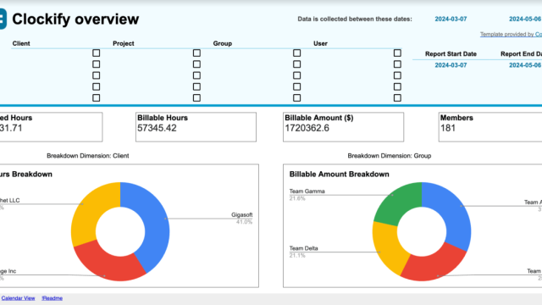
Task: Select the Gigasoft chart label
Action: [242, 214]
